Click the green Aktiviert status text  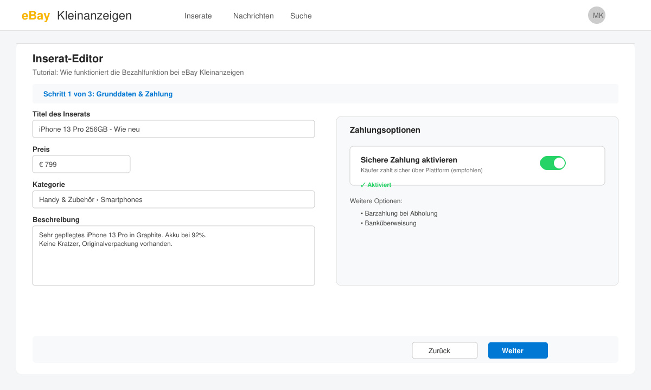pos(375,185)
